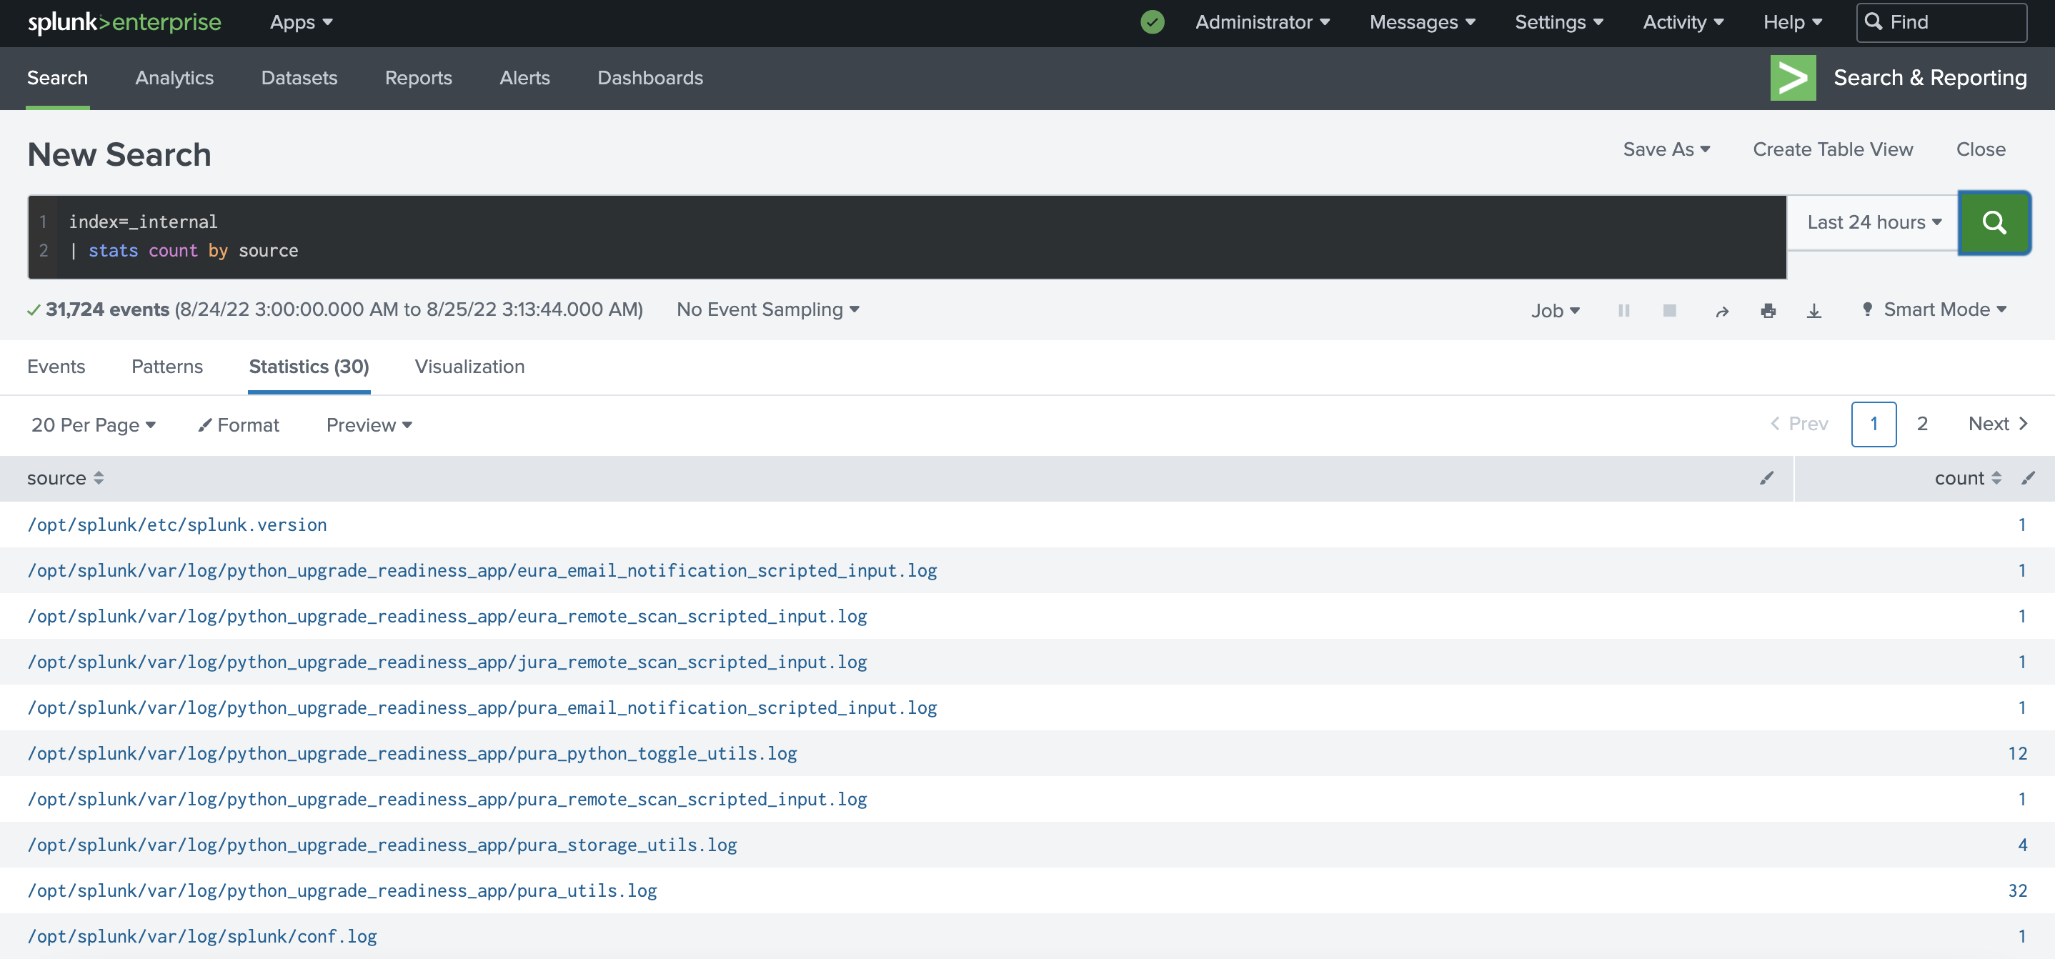Image resolution: width=2055 pixels, height=959 pixels.
Task: Click Next page link
Action: (x=1996, y=424)
